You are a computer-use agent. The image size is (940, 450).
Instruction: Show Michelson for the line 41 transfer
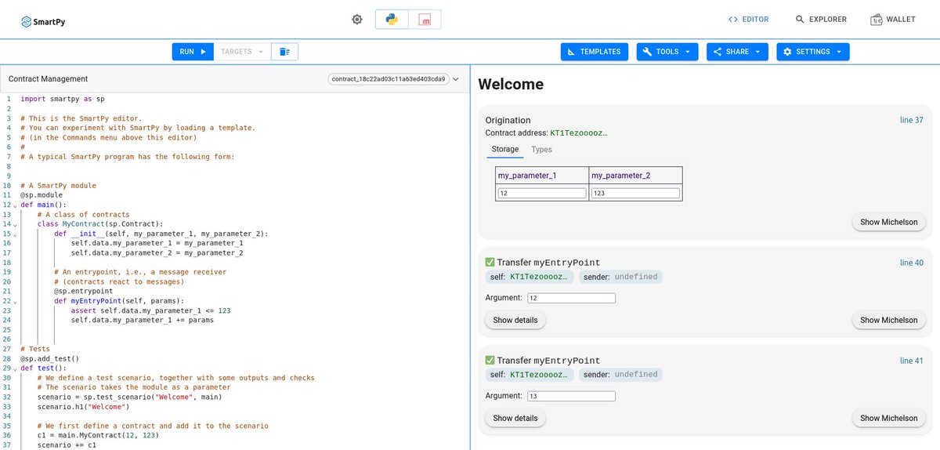[x=888, y=418]
